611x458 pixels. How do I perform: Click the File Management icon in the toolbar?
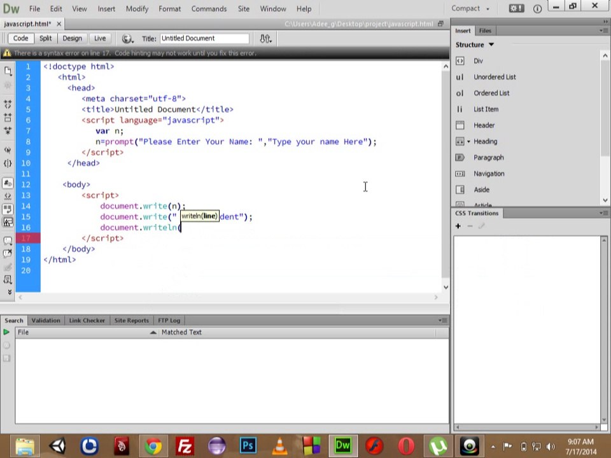[265, 39]
